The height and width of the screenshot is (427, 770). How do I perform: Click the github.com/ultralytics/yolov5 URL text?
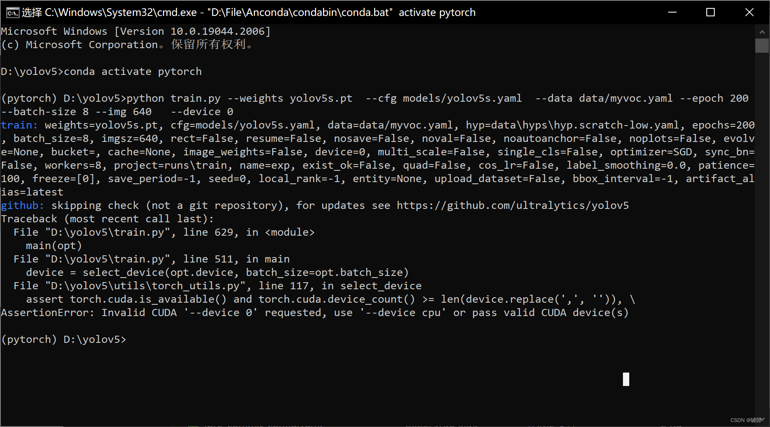513,206
